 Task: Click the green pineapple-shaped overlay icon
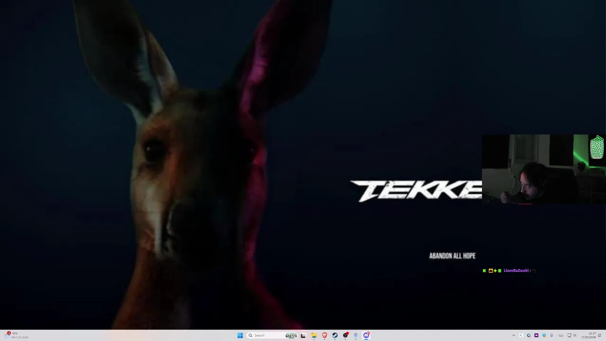pyautogui.click(x=597, y=147)
